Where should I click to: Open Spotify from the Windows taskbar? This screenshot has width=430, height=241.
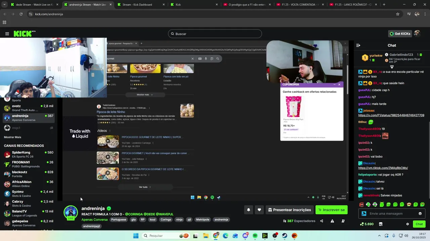click(x=255, y=236)
